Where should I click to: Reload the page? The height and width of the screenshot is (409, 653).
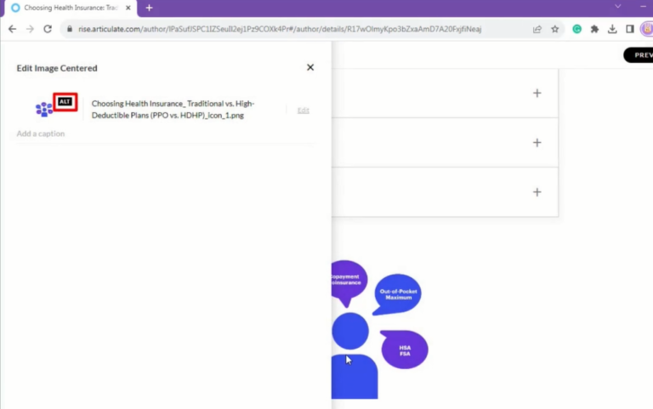point(48,29)
